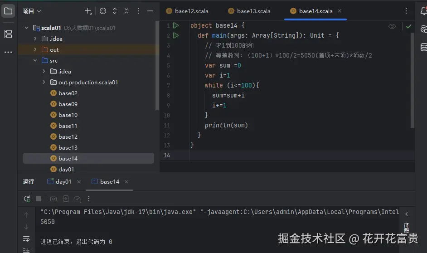This screenshot has width=427, height=253.
Task: Click the 'while (i<=100){' line
Action: pos(232,85)
